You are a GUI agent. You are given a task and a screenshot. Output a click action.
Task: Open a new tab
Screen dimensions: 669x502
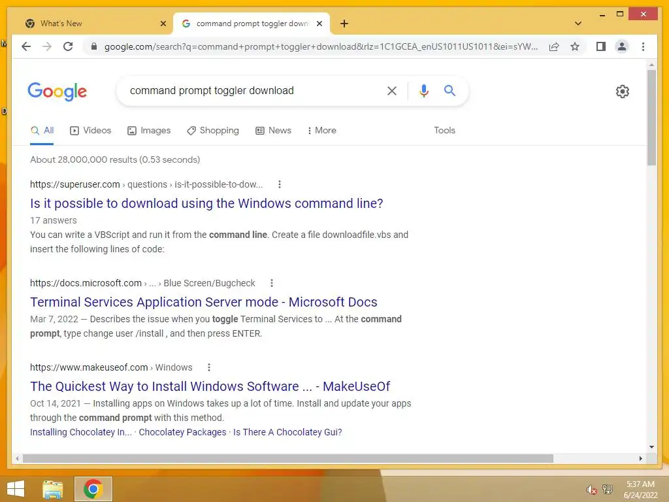click(344, 24)
